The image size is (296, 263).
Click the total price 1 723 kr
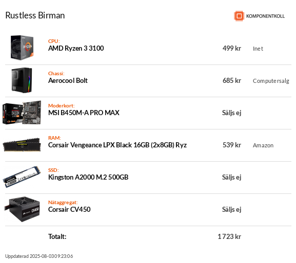click(229, 236)
